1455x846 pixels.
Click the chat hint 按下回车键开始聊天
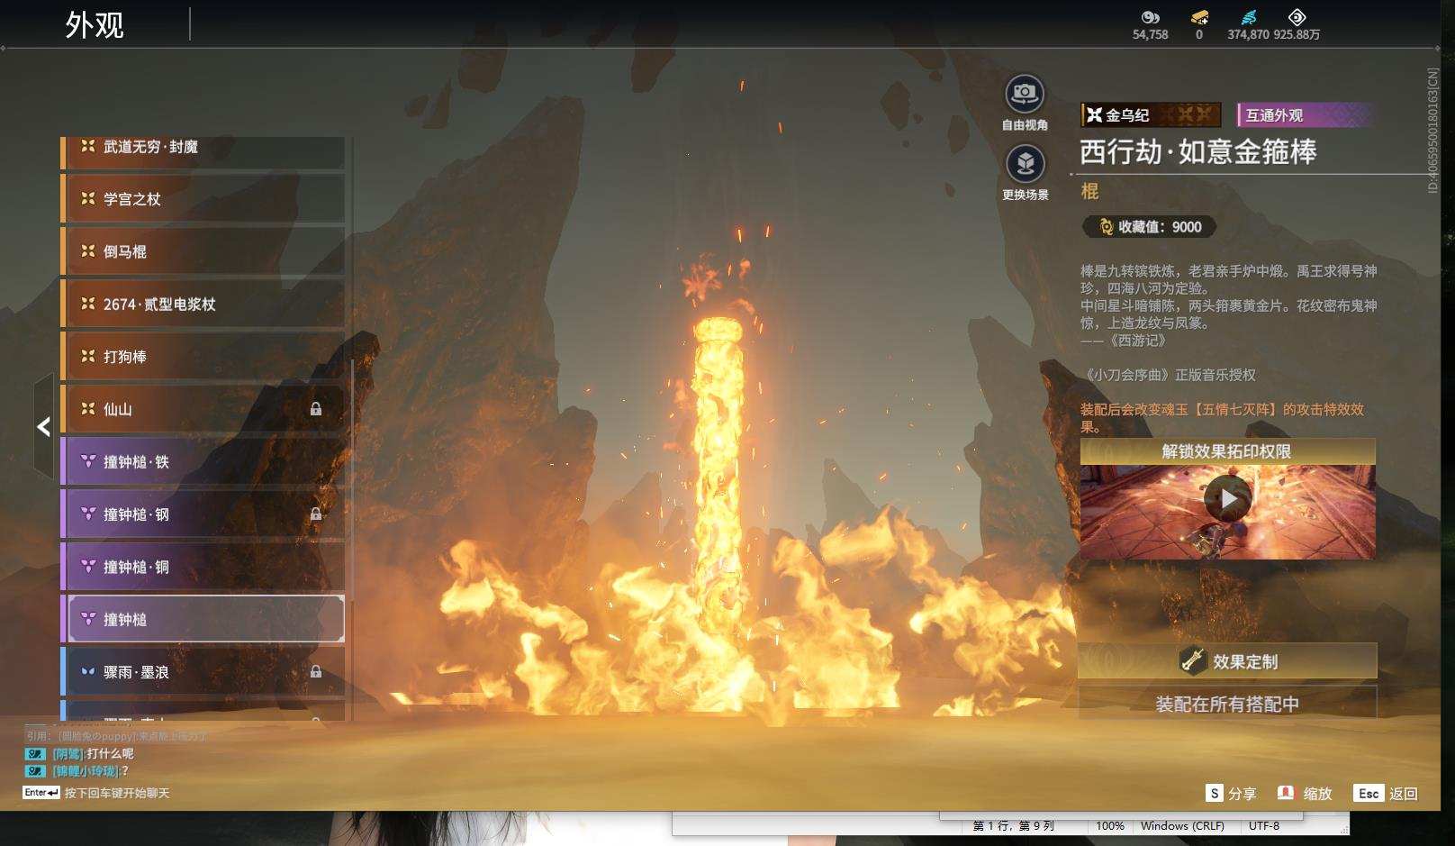tap(117, 793)
